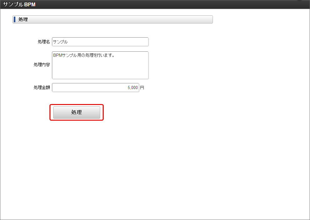The image size is (310, 220).
Task: Click the 円 currency unit text
Action: point(142,87)
